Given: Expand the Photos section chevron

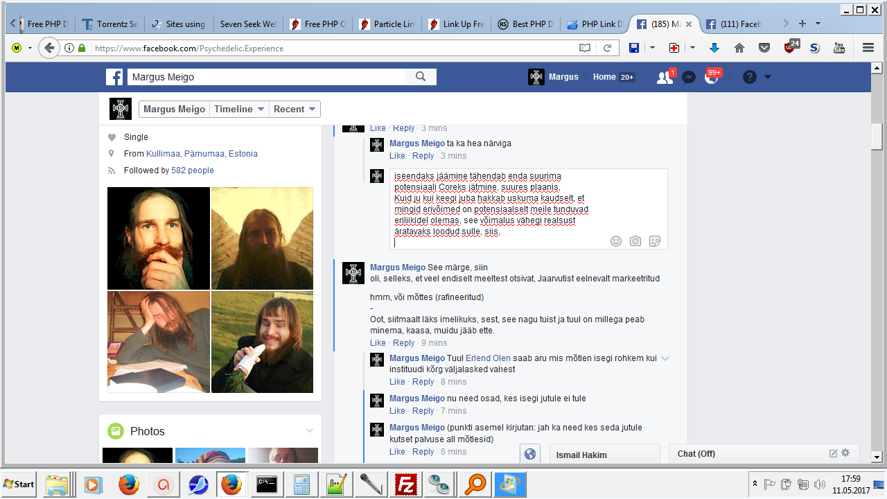Looking at the screenshot, I should [310, 431].
